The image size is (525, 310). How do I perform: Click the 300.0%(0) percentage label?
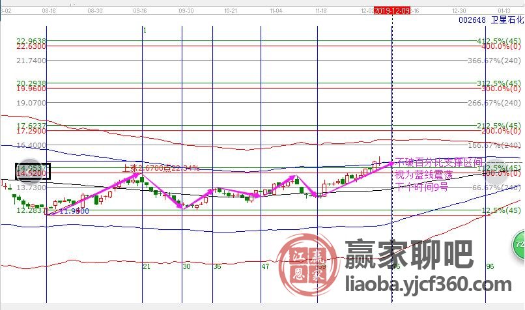502,89
